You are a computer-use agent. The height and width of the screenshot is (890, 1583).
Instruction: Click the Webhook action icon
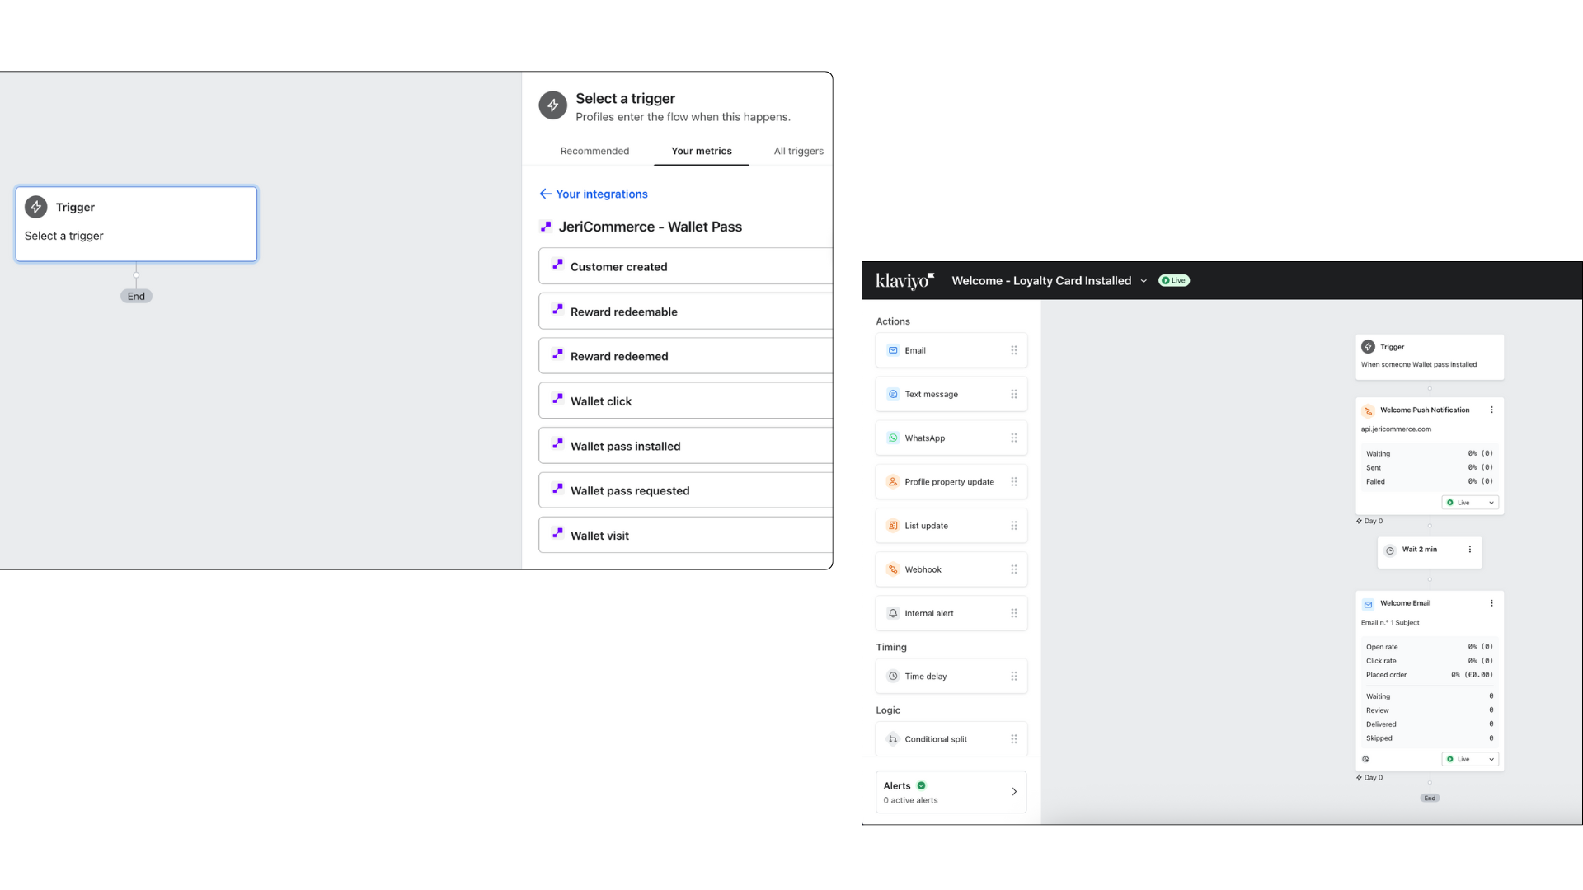pos(893,569)
